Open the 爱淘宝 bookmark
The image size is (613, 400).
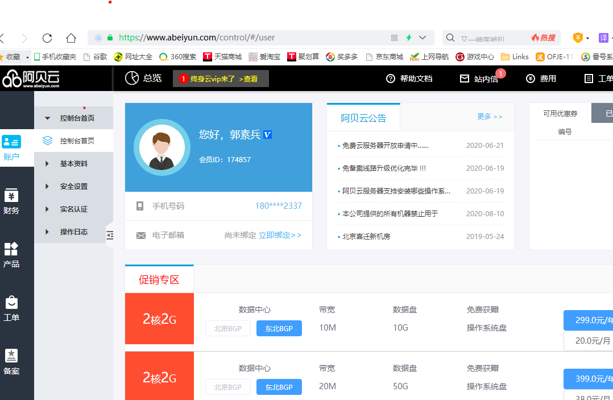264,57
